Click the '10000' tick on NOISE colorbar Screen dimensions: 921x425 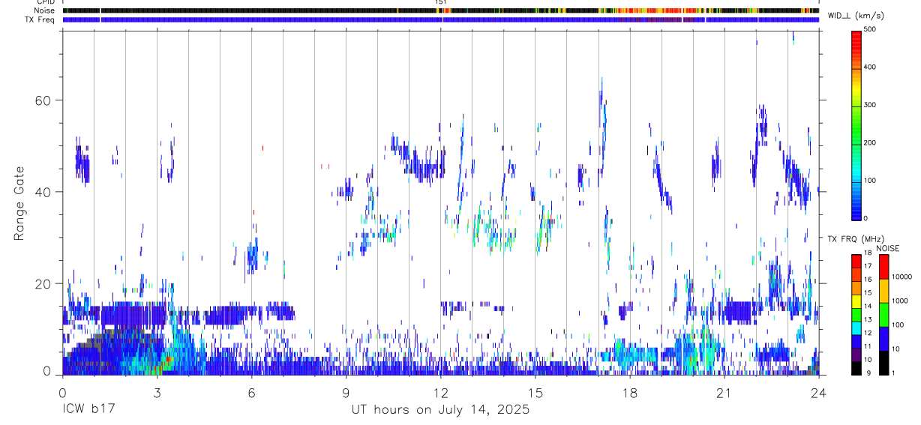(901, 277)
